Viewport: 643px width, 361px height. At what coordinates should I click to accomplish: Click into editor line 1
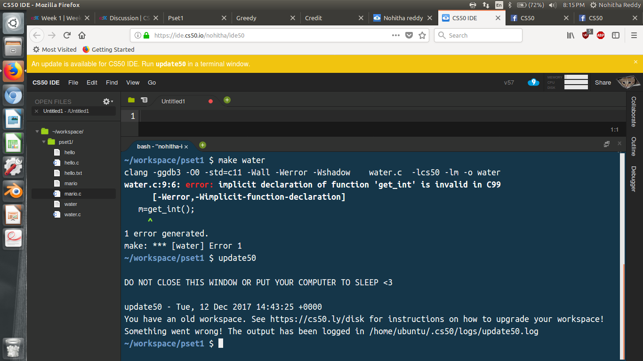click(381, 116)
